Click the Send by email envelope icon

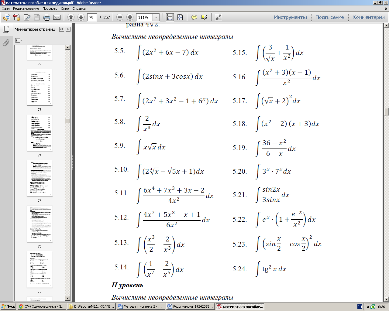(x=57, y=17)
